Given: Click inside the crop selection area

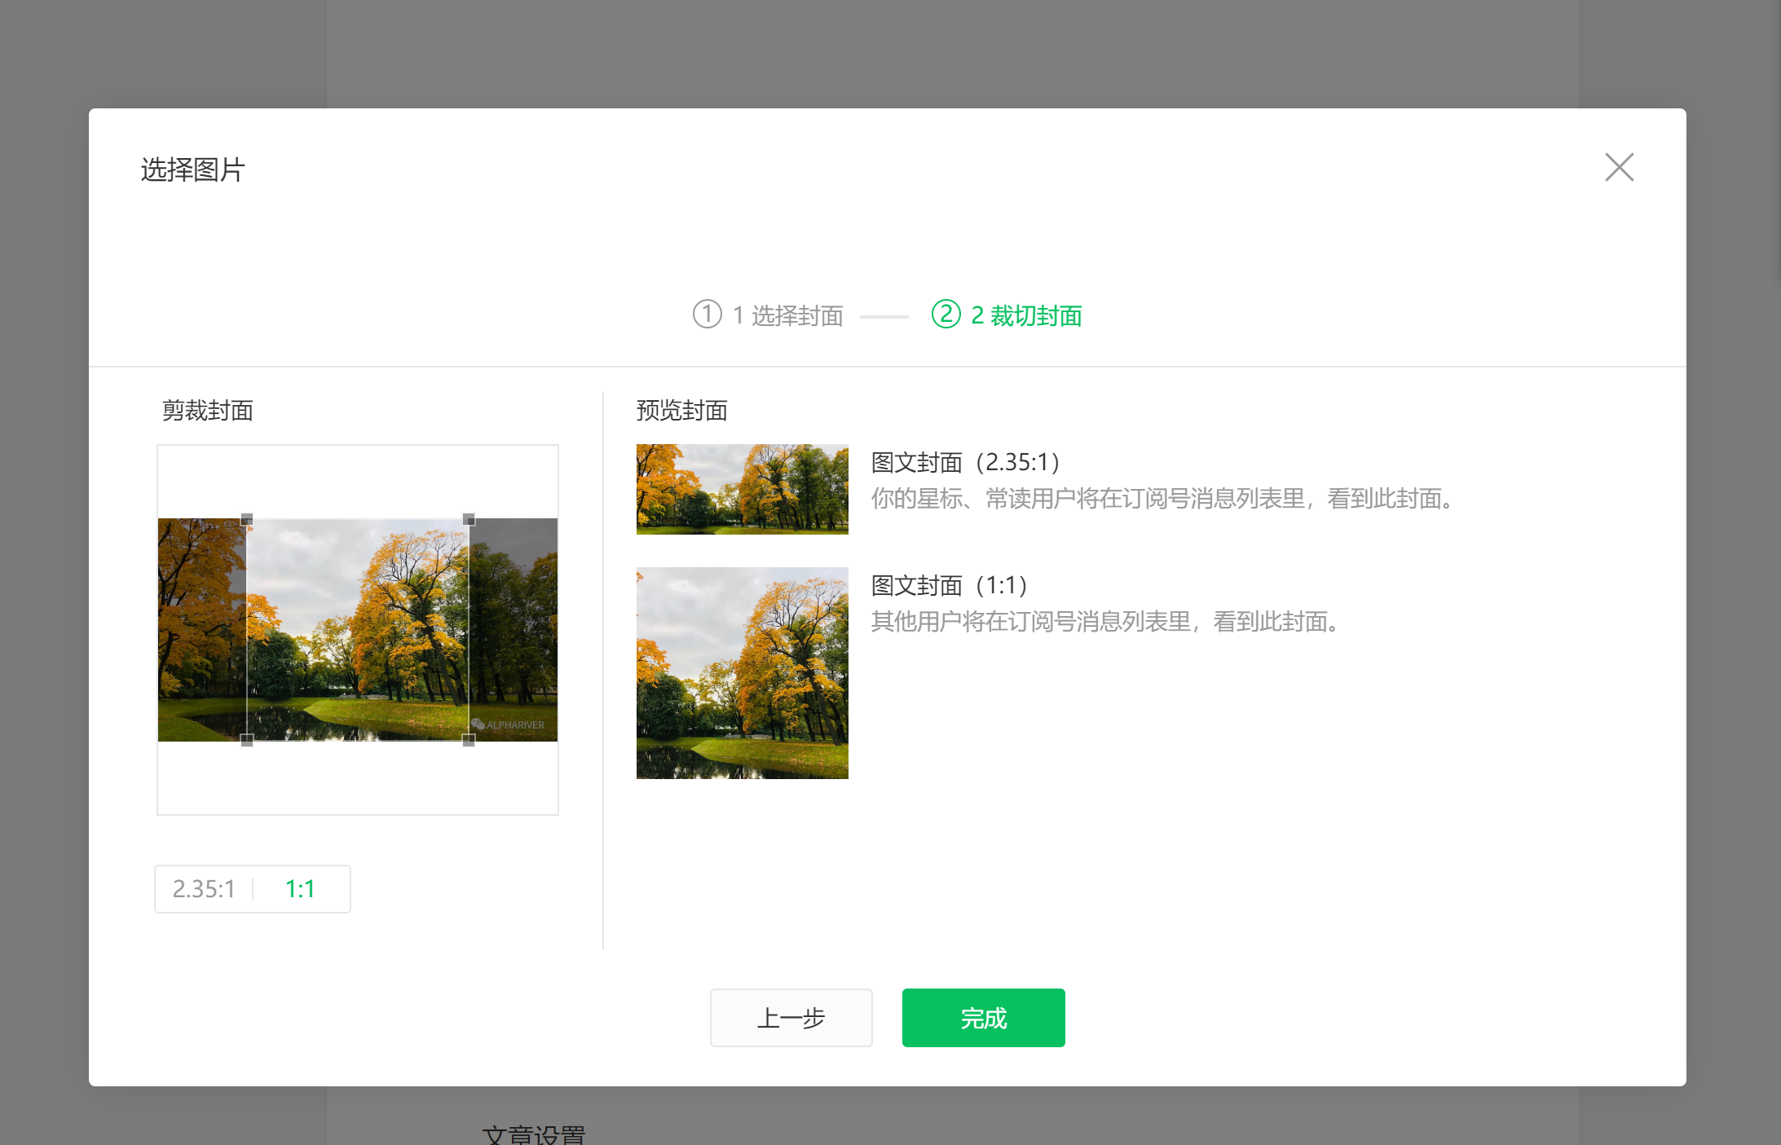Looking at the screenshot, I should pyautogui.click(x=358, y=629).
